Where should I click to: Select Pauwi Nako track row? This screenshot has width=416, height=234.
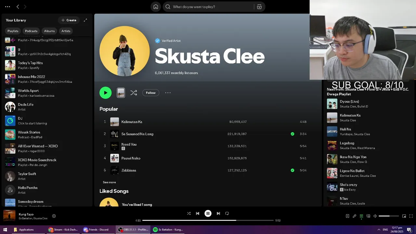(x=205, y=158)
